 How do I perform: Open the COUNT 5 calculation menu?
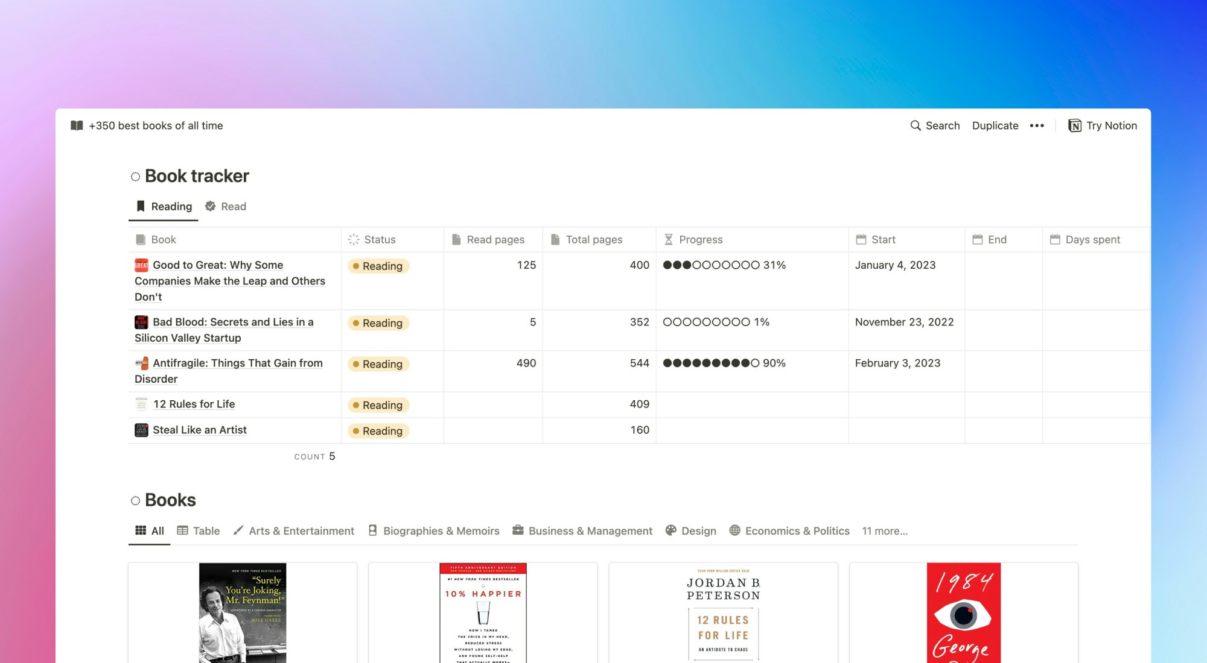pyautogui.click(x=314, y=457)
